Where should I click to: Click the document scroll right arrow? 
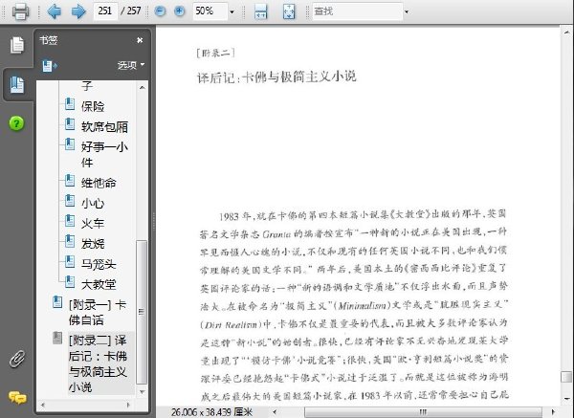[x=553, y=412]
